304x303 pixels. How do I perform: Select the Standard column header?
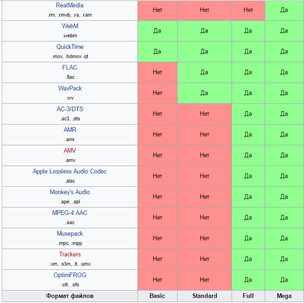pyautogui.click(x=204, y=296)
